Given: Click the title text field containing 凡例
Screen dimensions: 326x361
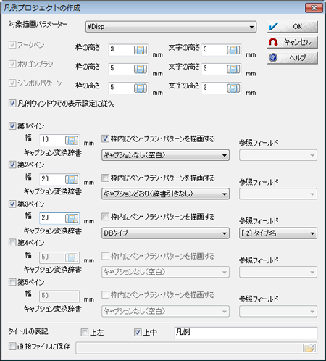Looking at the screenshot, I should coord(246,333).
